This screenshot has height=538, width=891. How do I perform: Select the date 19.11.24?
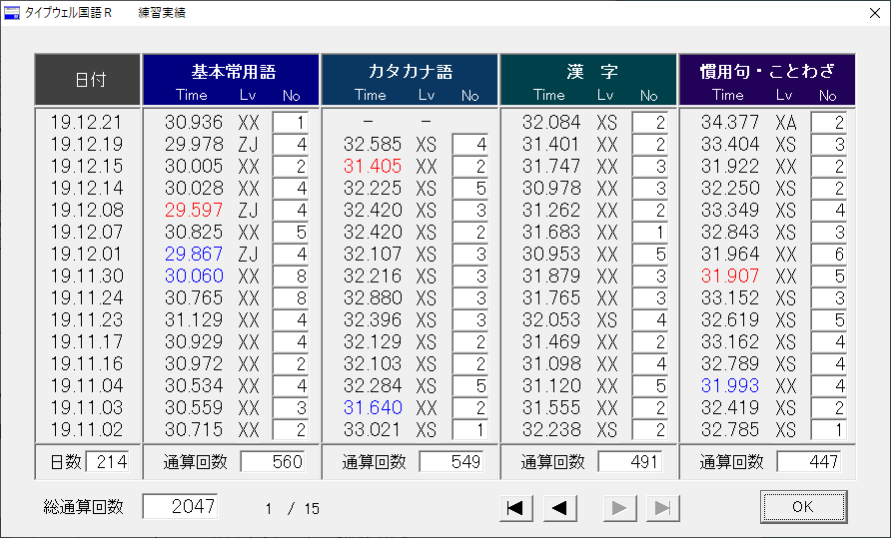(86, 297)
